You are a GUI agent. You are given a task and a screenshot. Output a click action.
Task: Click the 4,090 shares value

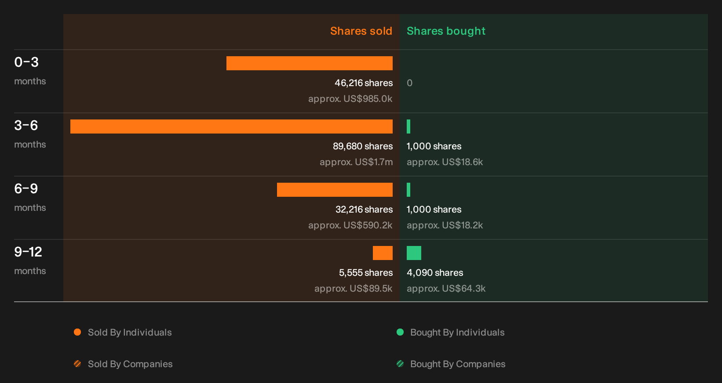(x=435, y=273)
